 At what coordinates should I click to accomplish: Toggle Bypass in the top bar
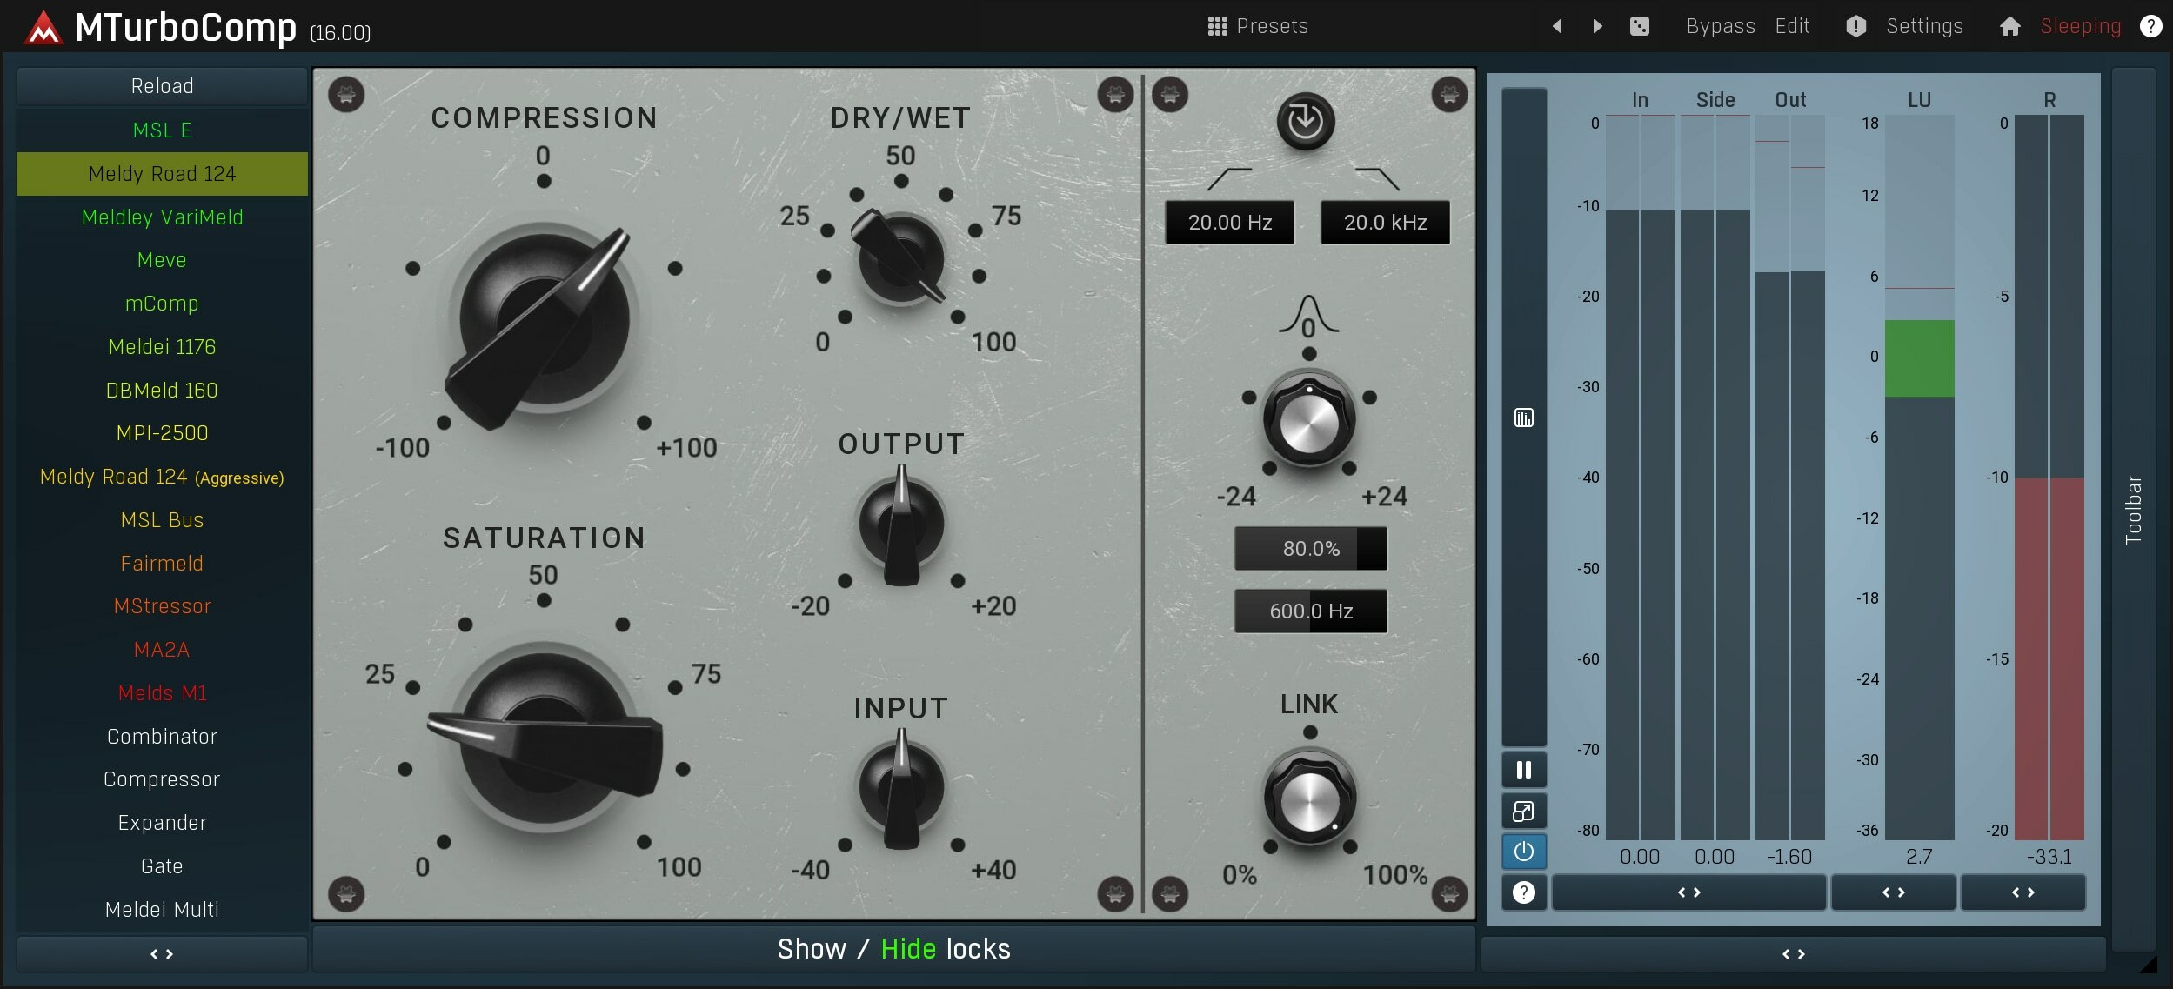(1720, 26)
